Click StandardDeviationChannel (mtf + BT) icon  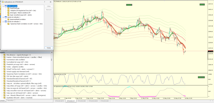click(x=4, y=79)
